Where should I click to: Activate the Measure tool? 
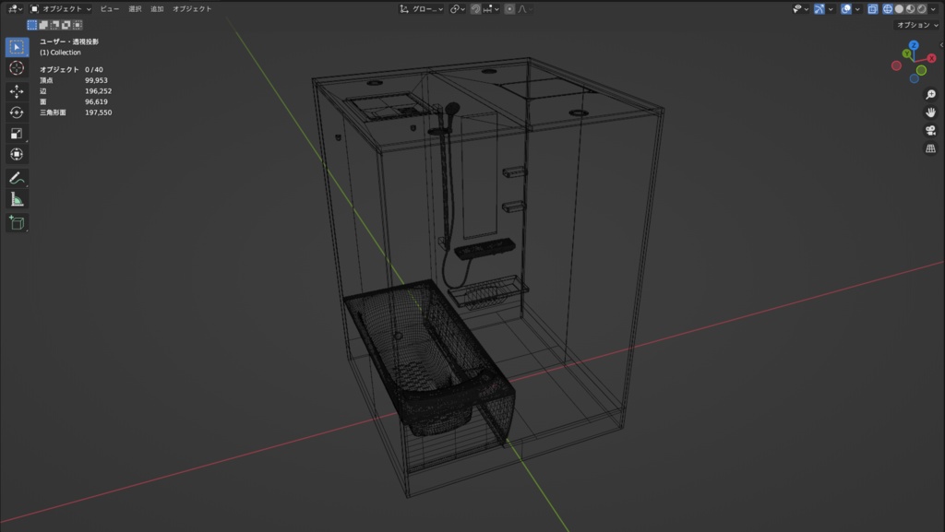17,199
